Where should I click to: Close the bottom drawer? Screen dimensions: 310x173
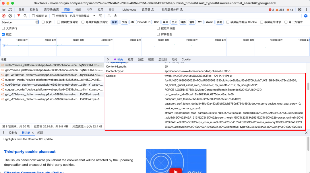[x=306, y=133]
